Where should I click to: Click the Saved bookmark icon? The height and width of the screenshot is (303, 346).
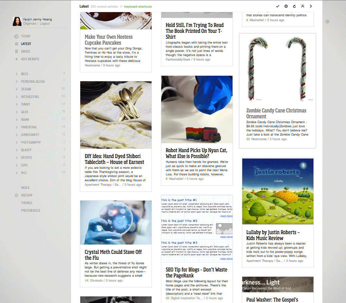coord(16,52)
